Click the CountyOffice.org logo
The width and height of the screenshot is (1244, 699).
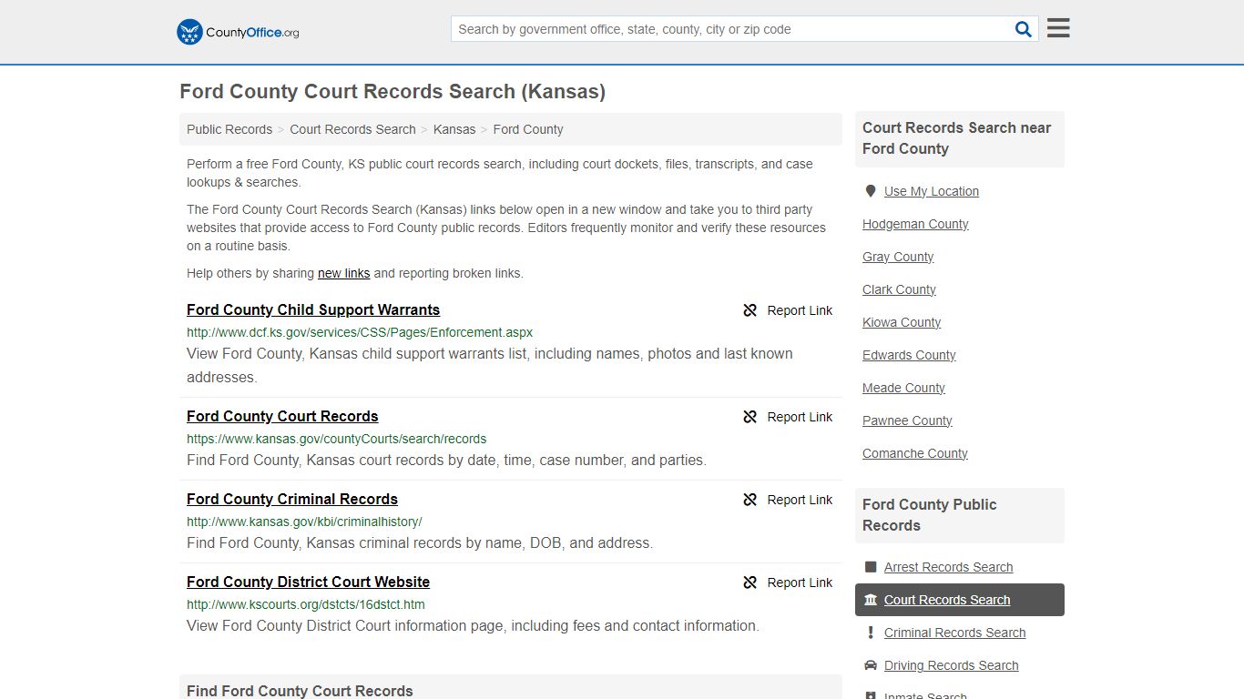238,32
